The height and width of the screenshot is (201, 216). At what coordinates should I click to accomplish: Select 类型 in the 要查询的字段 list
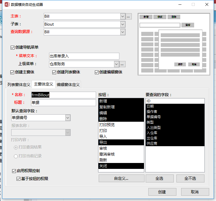tap(175, 122)
